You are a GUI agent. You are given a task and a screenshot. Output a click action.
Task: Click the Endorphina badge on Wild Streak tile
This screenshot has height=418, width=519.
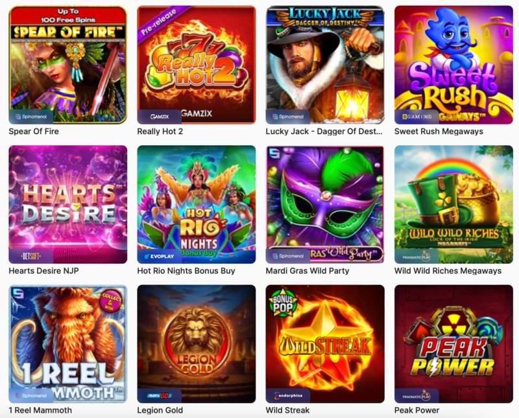pyautogui.click(x=287, y=396)
